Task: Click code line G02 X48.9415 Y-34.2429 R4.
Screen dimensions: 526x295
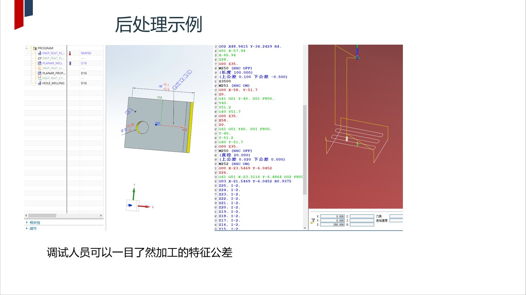Action: 250,46
